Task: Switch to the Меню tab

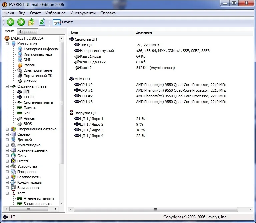Action: 9,31
